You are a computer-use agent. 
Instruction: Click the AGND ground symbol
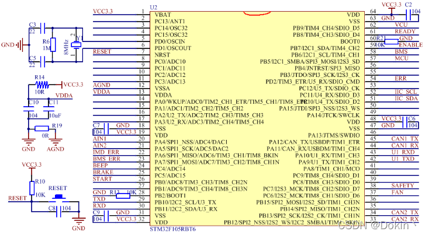point(56,142)
